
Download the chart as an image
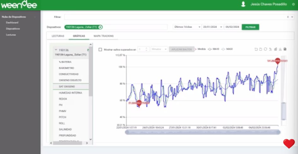tap(280, 49)
